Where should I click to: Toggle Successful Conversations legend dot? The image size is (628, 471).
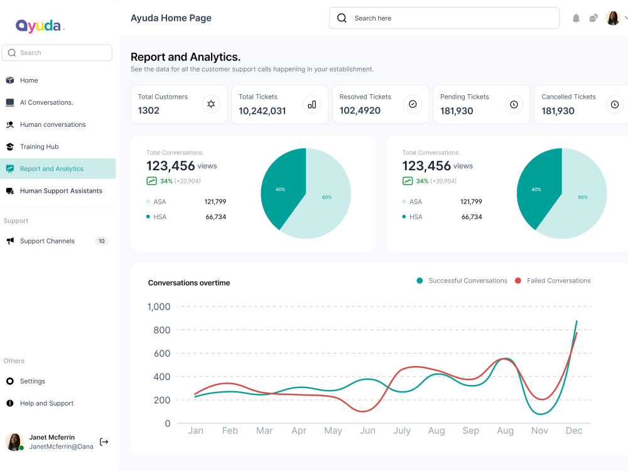coord(420,281)
